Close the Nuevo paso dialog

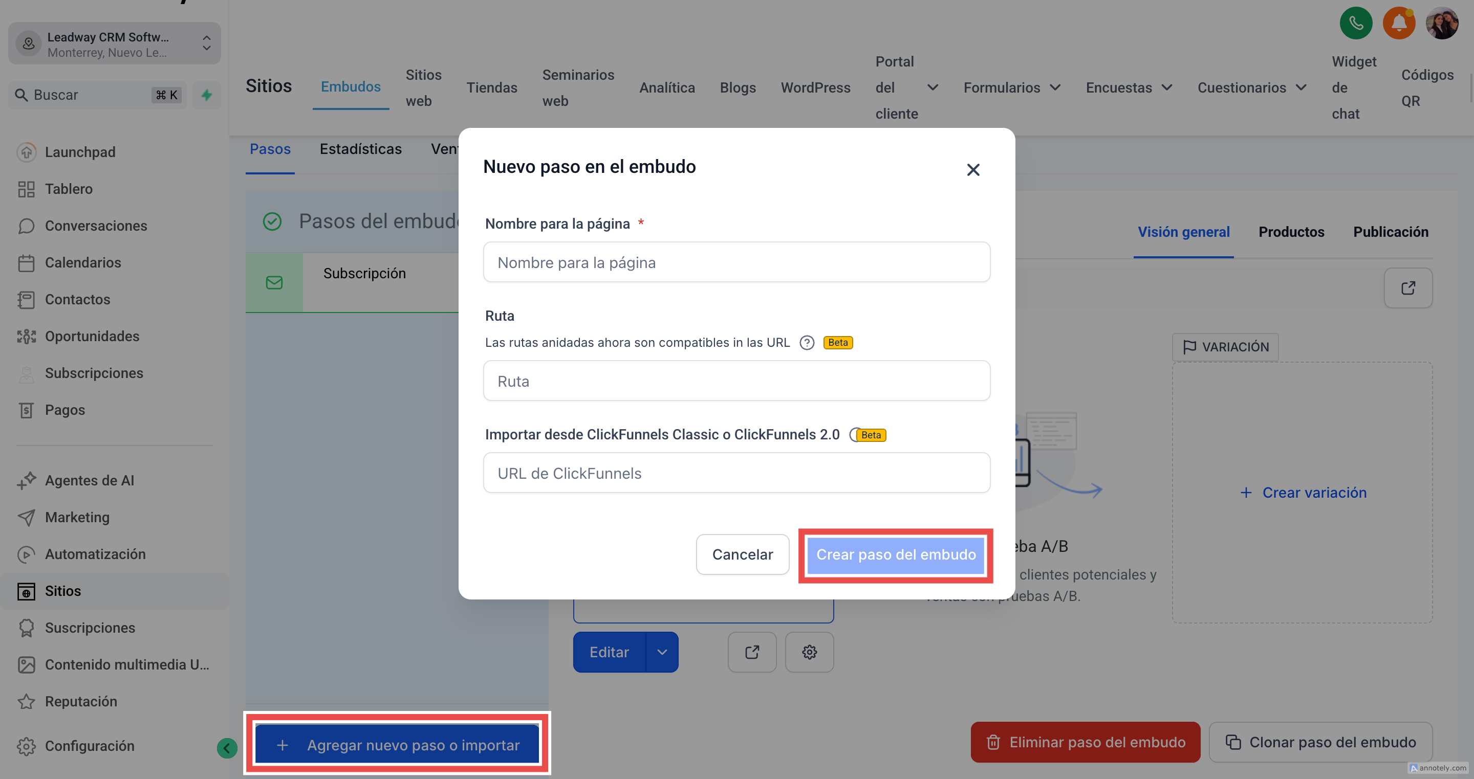(x=973, y=170)
